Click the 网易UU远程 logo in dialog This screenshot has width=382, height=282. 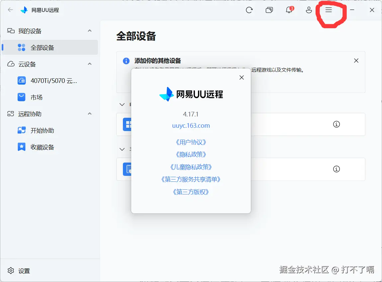(191, 94)
